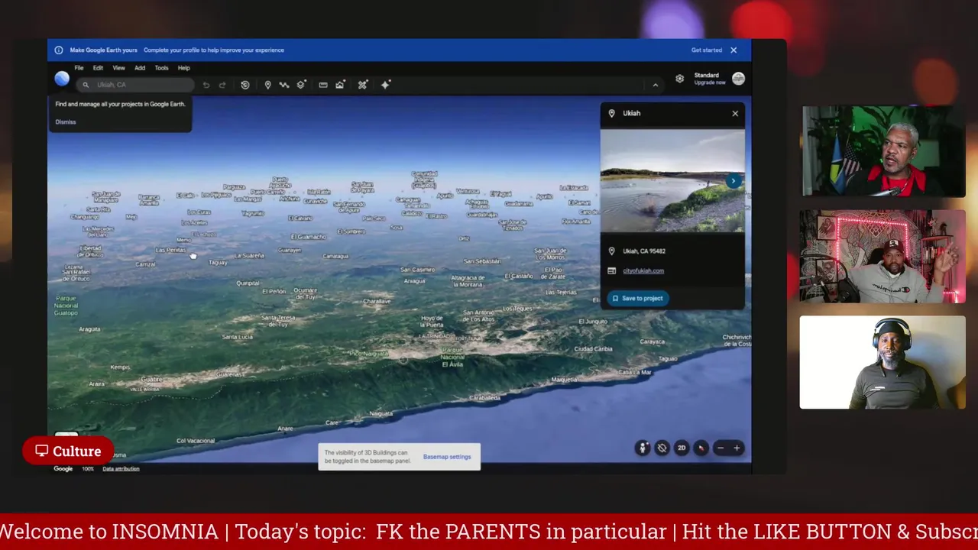Click the Google Earth globe logo
Screen dimensions: 978x550
point(62,79)
